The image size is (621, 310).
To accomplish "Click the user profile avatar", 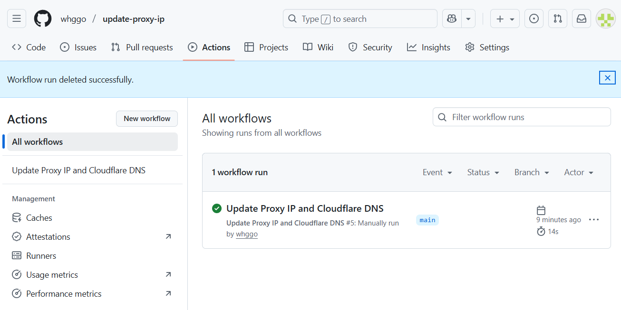I will coord(605,19).
